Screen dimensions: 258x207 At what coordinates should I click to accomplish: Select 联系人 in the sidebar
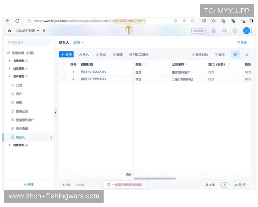pos(20,137)
